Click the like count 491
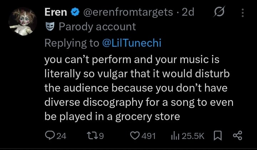257x150 pixels. [148, 136]
